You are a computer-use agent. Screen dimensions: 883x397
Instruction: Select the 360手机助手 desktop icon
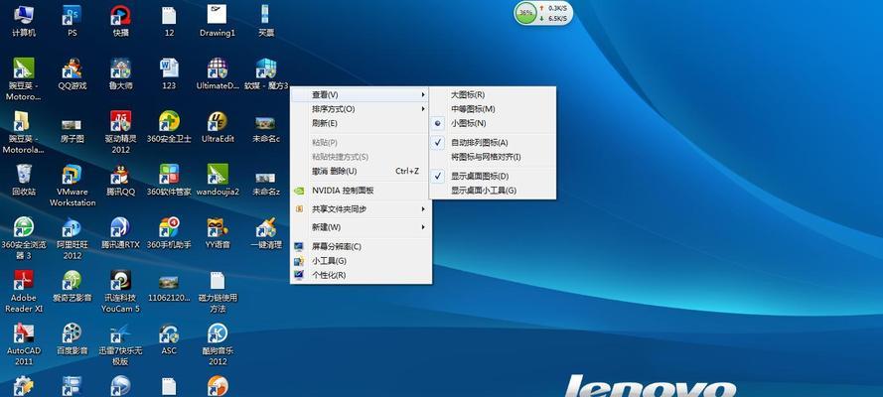(x=169, y=227)
